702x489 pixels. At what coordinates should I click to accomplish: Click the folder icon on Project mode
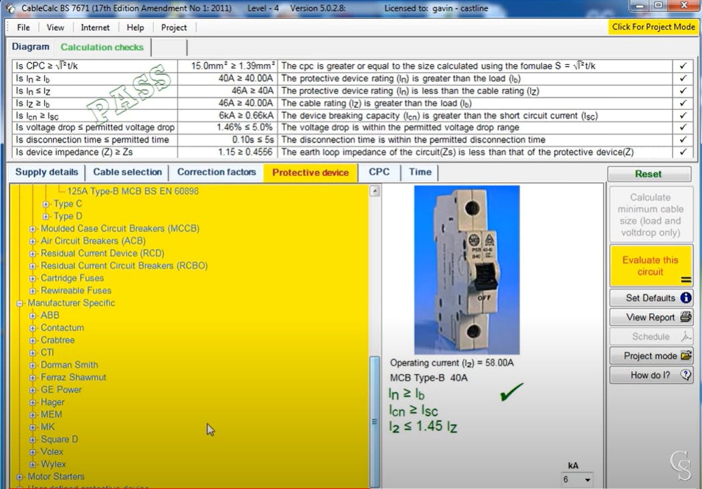685,356
